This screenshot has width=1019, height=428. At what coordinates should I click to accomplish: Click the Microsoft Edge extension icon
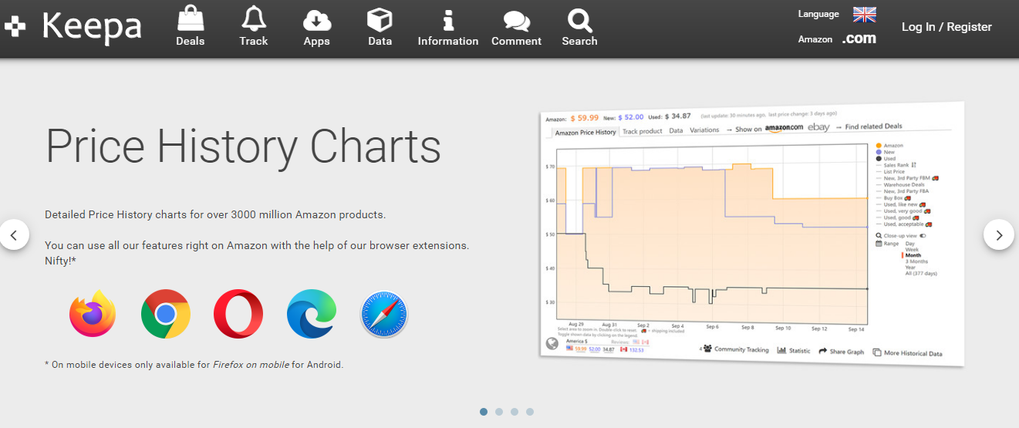coord(311,314)
